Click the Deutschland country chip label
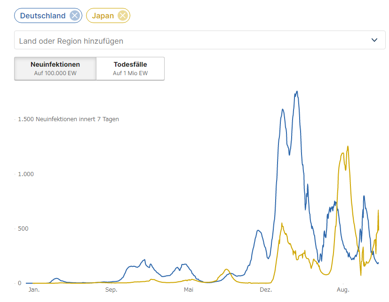Viewport: 389px width, 302px height. click(x=42, y=15)
